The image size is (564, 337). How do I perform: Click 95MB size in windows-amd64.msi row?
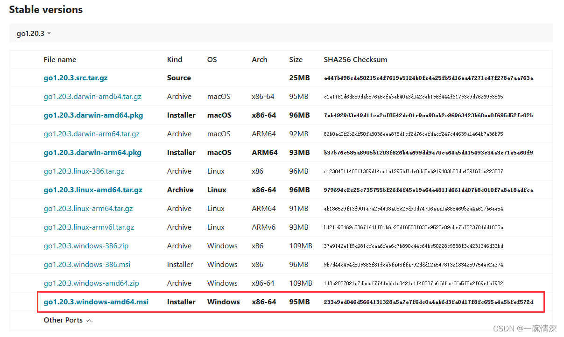(299, 302)
